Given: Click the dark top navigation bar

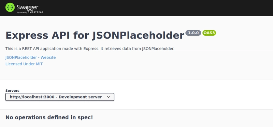Looking at the screenshot, I should coord(136,8).
